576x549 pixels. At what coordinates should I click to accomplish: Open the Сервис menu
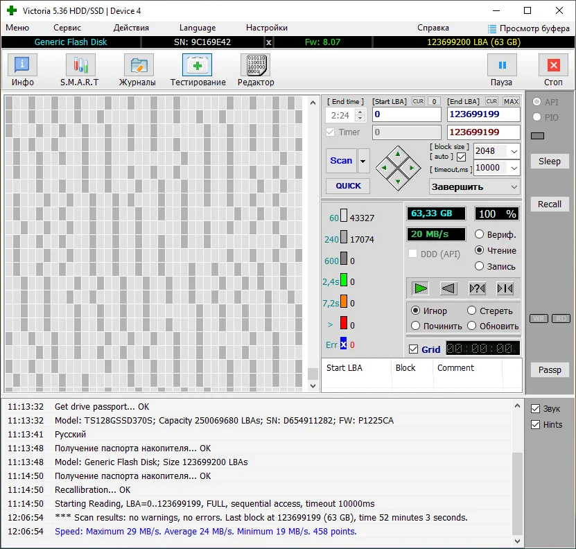tap(67, 28)
